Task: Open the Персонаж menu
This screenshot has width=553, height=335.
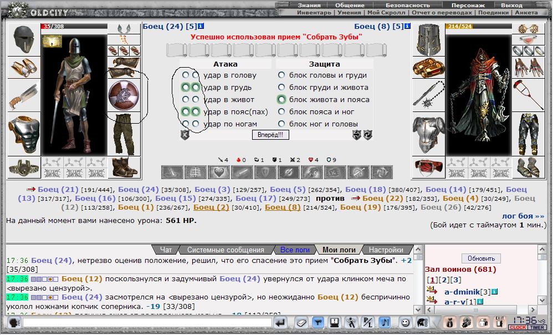Action: 468,6
